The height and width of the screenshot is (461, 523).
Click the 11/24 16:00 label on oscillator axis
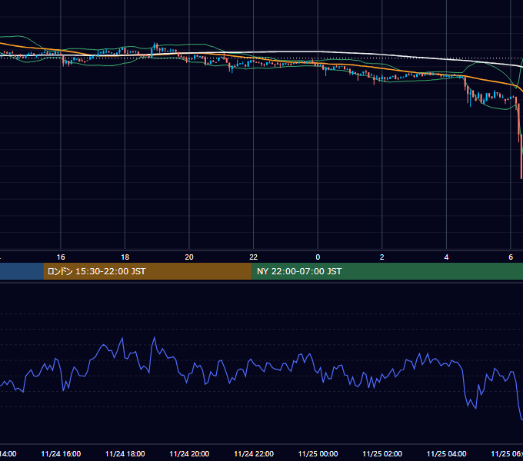click(61, 454)
